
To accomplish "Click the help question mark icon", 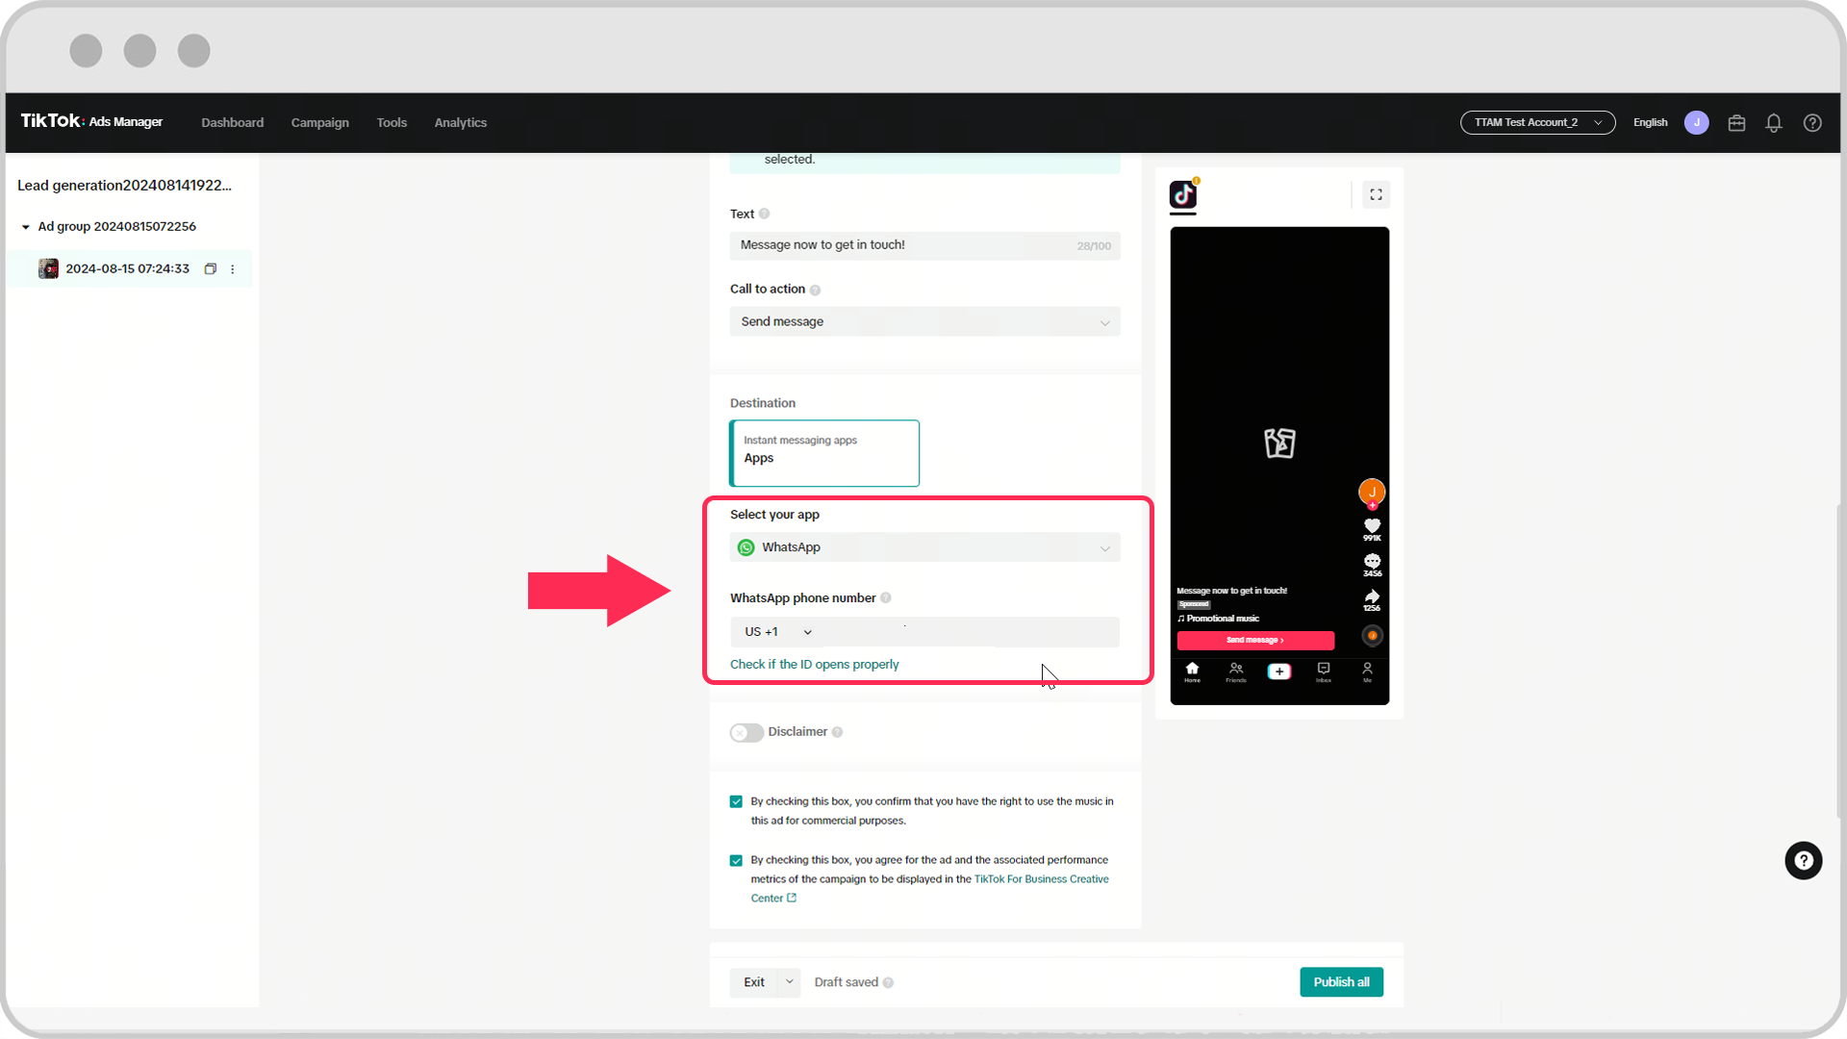I will [1812, 123].
